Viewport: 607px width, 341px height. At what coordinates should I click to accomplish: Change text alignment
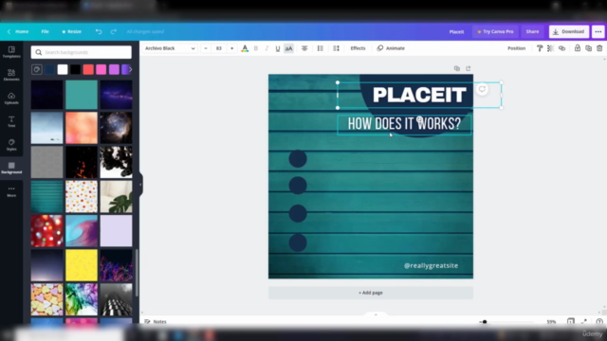point(304,48)
